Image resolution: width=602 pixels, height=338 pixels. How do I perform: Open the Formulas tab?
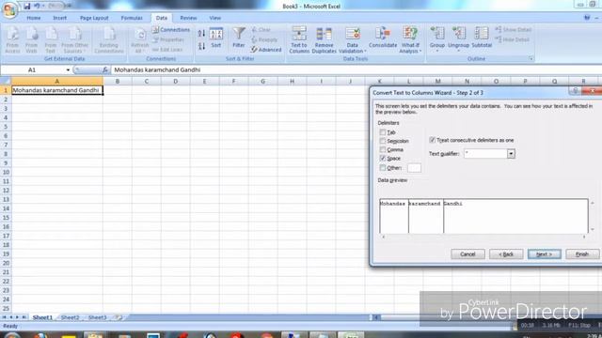[132, 18]
